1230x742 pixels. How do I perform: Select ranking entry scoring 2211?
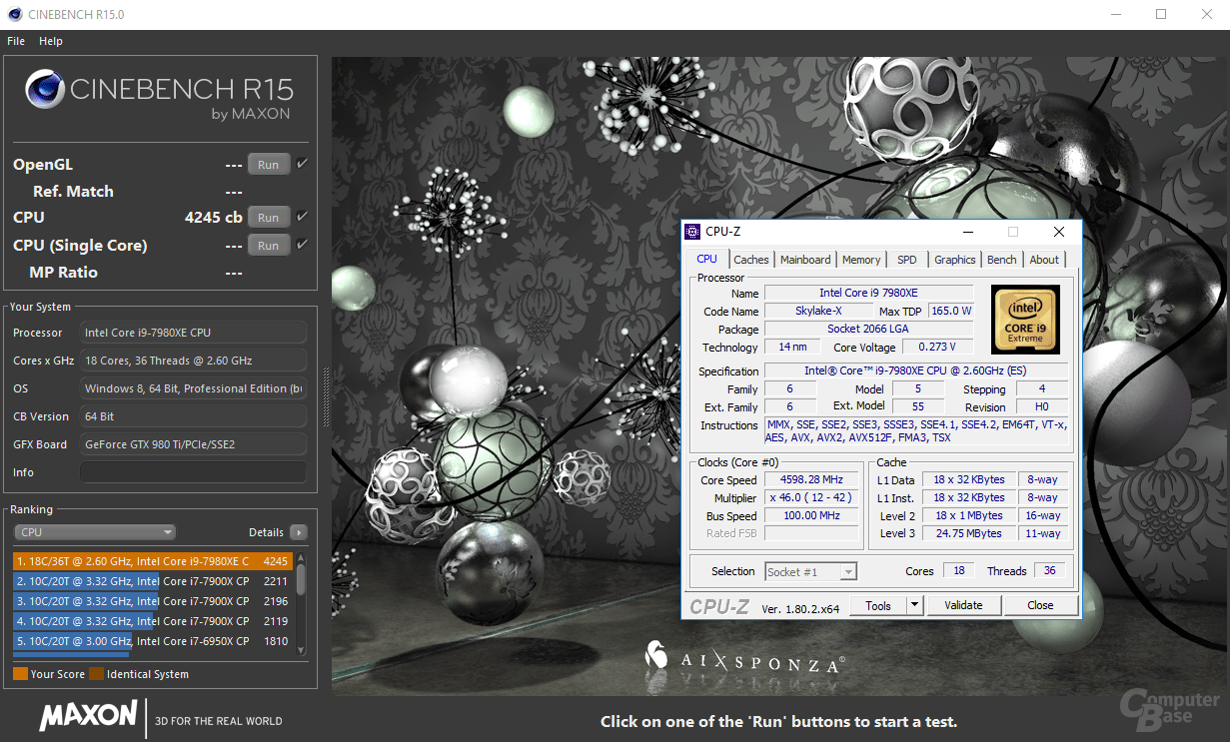point(153,581)
